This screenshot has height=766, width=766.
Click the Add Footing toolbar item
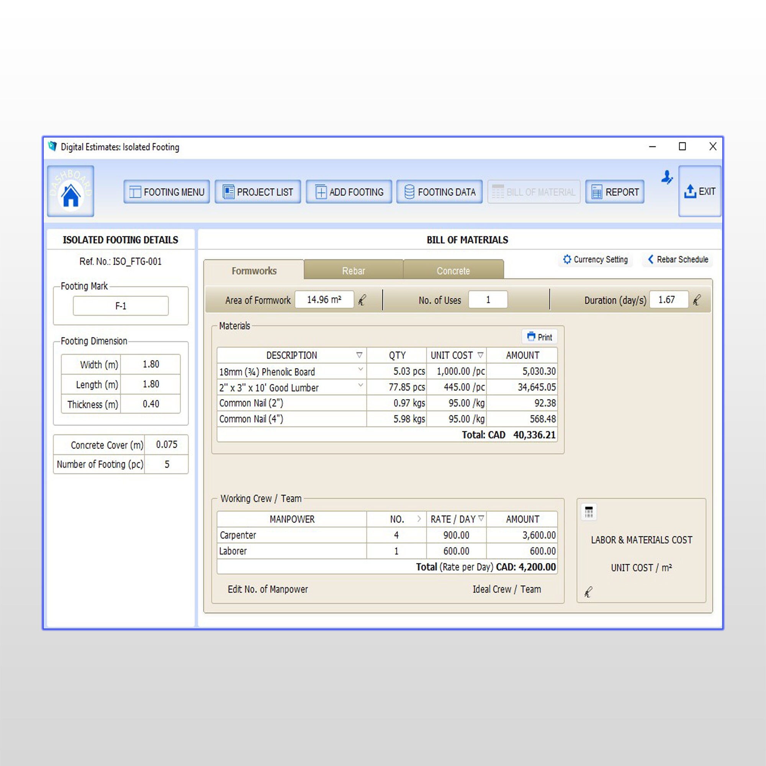pos(349,192)
